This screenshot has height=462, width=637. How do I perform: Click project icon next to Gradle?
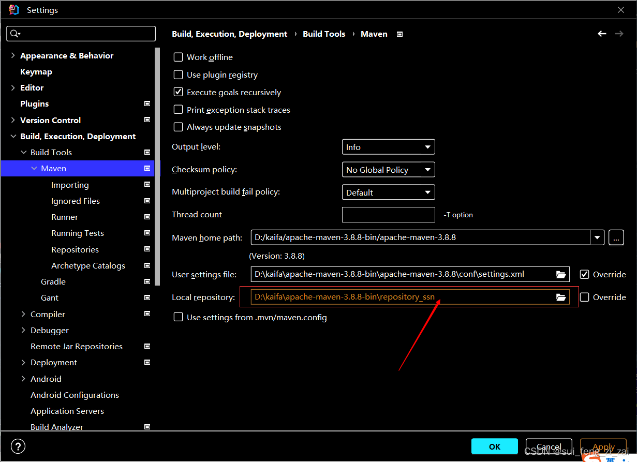click(x=147, y=281)
